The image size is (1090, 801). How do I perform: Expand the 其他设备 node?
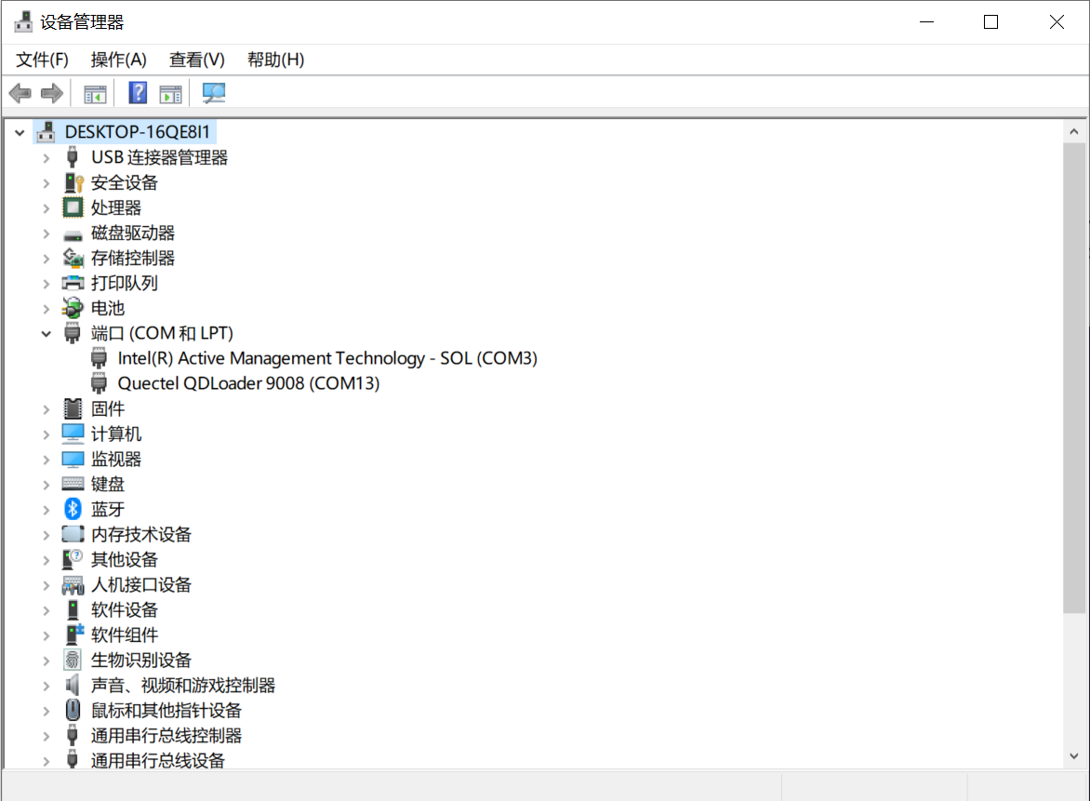pyautogui.click(x=46, y=560)
